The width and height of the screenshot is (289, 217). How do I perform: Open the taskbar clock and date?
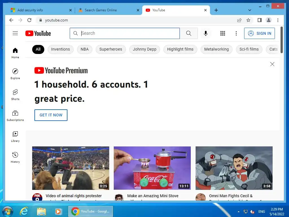point(277,212)
